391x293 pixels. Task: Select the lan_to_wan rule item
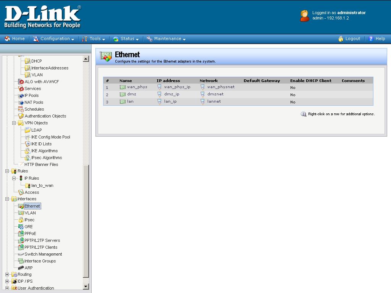tap(42, 185)
